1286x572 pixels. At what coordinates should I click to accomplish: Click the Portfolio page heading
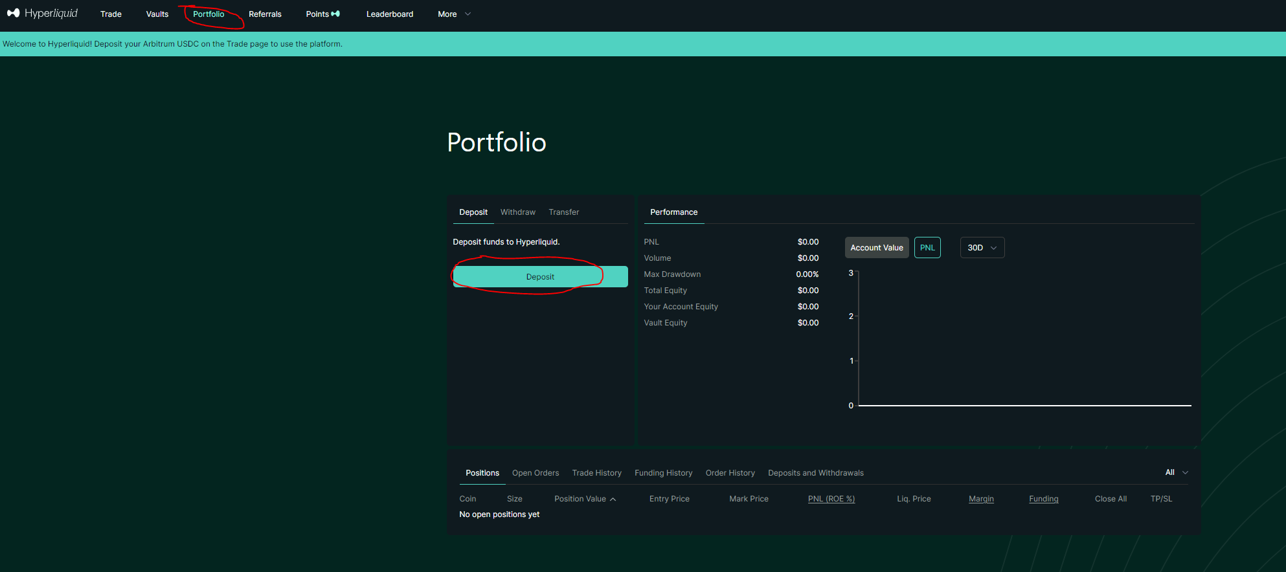coord(497,142)
